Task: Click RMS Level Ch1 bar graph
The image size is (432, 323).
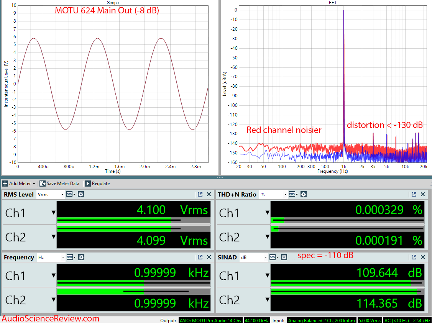Action: (x=133, y=220)
